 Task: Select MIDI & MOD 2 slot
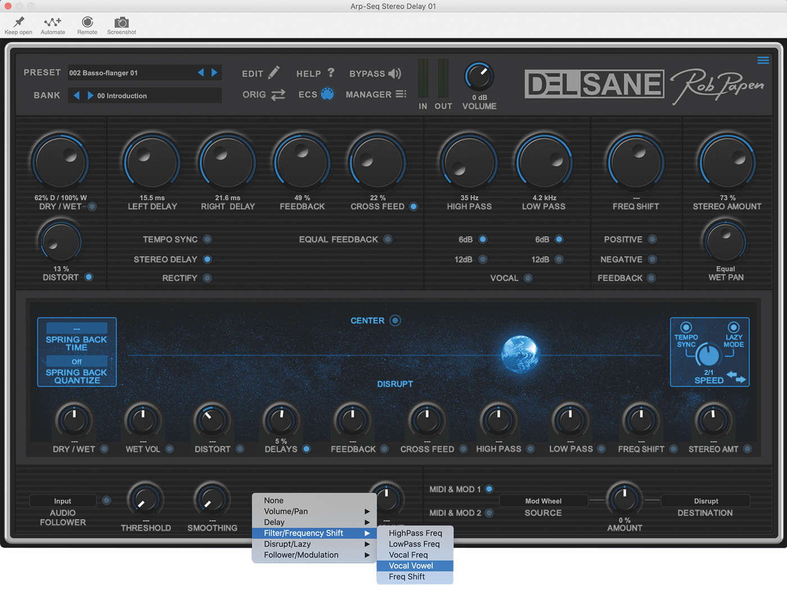pyautogui.click(x=489, y=513)
